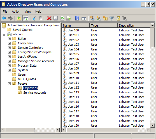Open Properties toolbar icon
156x139 pixels.
tap(55, 18)
